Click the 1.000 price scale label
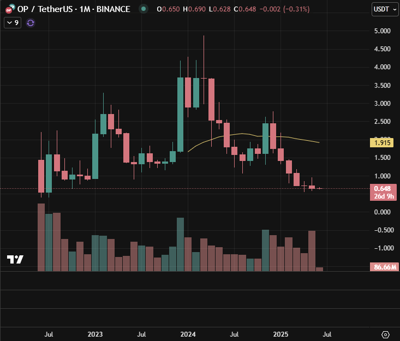The height and width of the screenshot is (341, 400). (382, 176)
